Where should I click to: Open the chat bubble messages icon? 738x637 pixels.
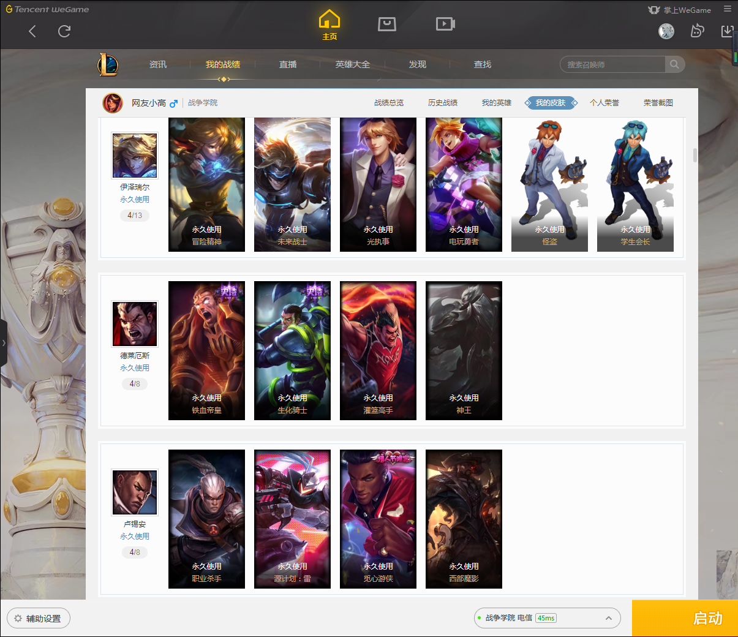pyautogui.click(x=697, y=31)
